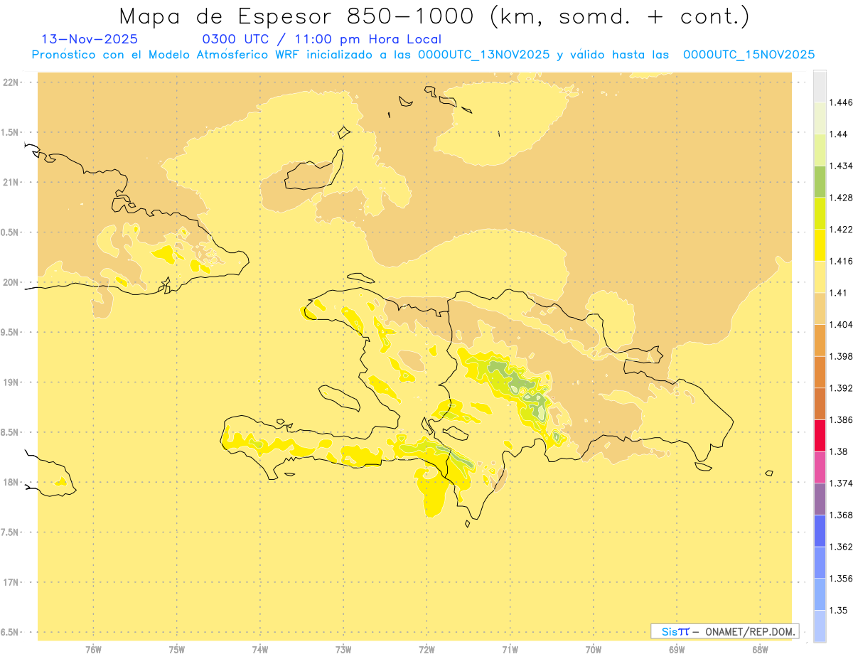Image resolution: width=853 pixels, height=659 pixels.
Task: Click the 75W longitude label
Action: (x=177, y=650)
